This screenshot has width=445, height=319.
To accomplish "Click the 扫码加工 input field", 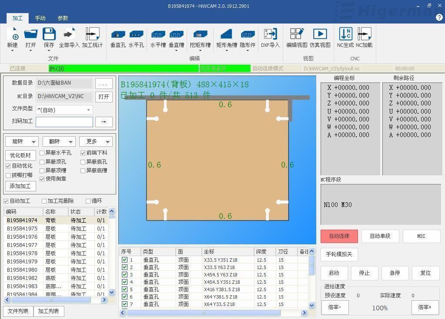I will [x=64, y=122].
